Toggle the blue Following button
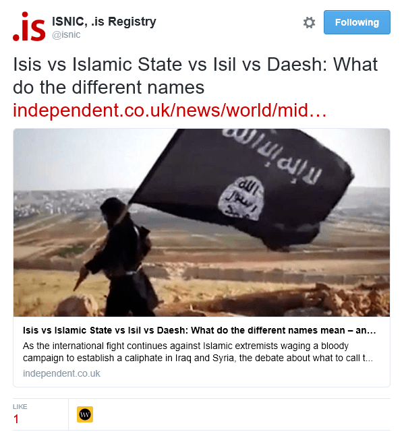Image resolution: width=404 pixels, height=440 pixels. point(357,22)
